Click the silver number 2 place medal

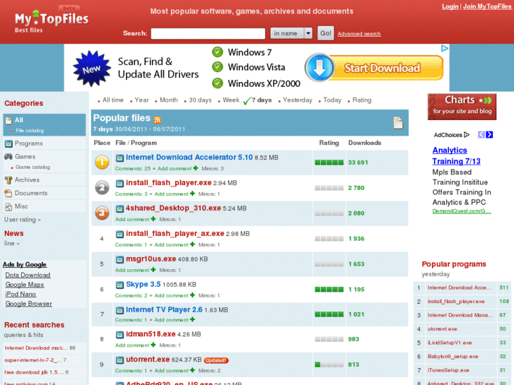click(102, 188)
